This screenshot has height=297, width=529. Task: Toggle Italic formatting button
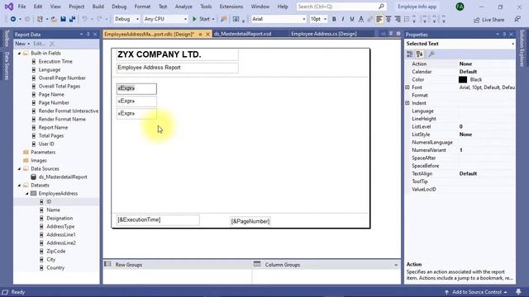pyautogui.click(x=343, y=19)
